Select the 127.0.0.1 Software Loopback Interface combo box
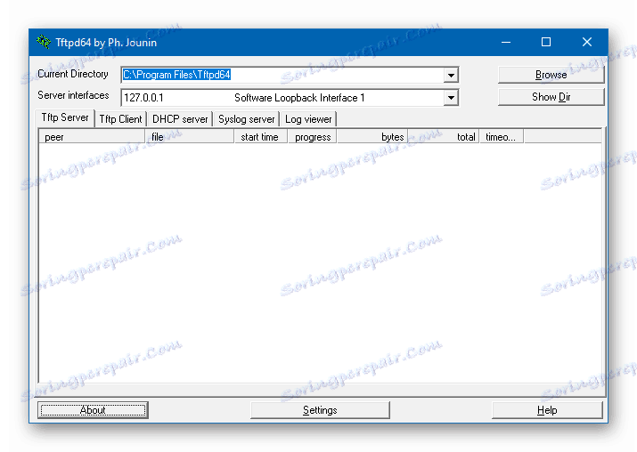 pos(290,98)
